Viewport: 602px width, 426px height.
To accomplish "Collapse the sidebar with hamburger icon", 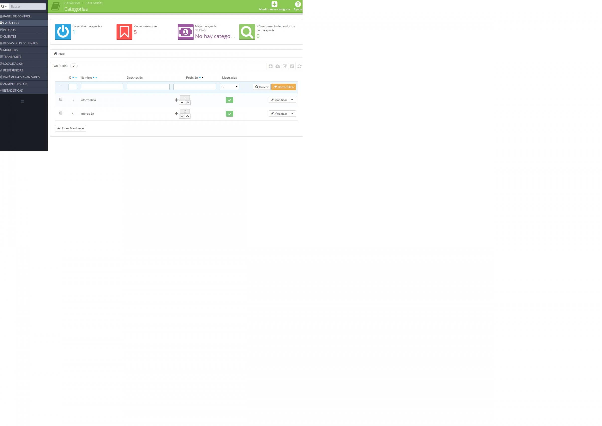I will (x=22, y=102).
